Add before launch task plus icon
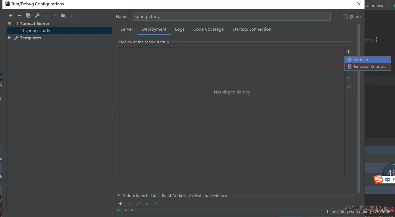The image size is (395, 217). (x=121, y=204)
